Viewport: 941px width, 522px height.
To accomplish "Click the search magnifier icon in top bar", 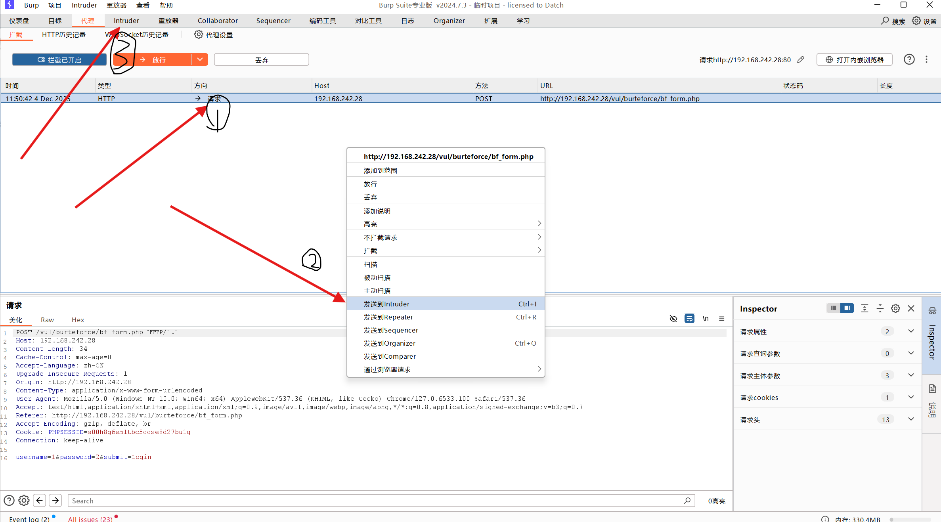I will (885, 21).
